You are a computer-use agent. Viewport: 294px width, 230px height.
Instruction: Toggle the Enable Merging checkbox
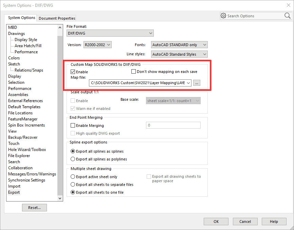click(73, 125)
